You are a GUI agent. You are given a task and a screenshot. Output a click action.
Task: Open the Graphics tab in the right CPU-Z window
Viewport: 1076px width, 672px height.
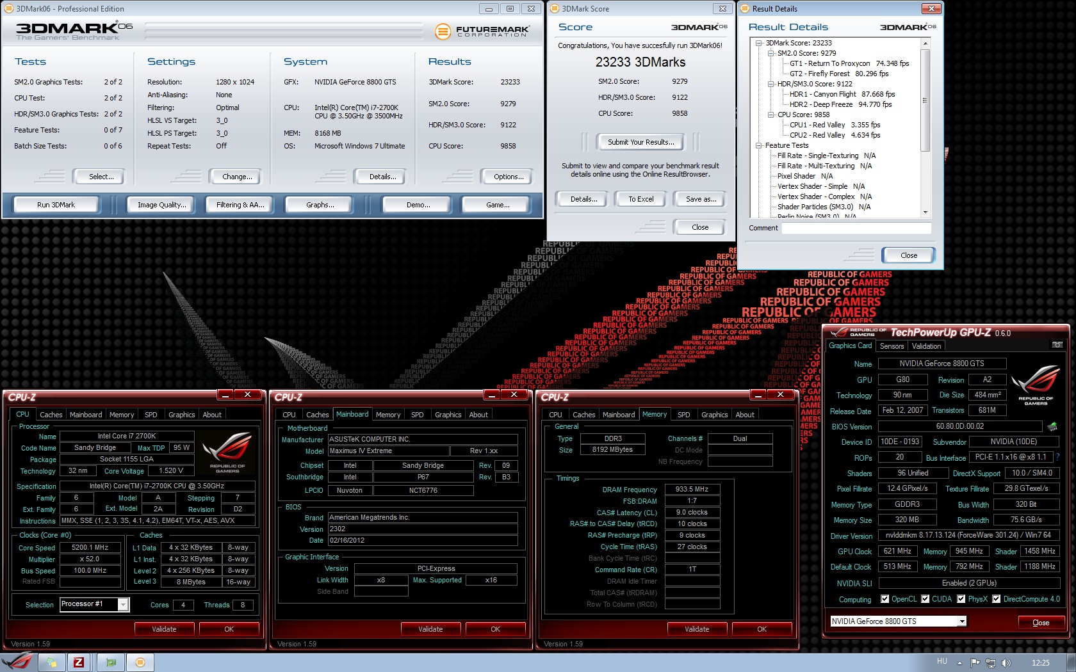click(715, 415)
